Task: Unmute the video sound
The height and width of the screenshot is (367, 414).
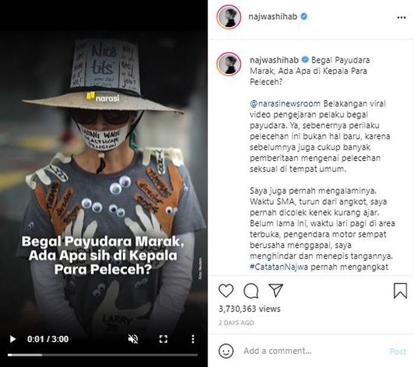Action: tap(133, 339)
